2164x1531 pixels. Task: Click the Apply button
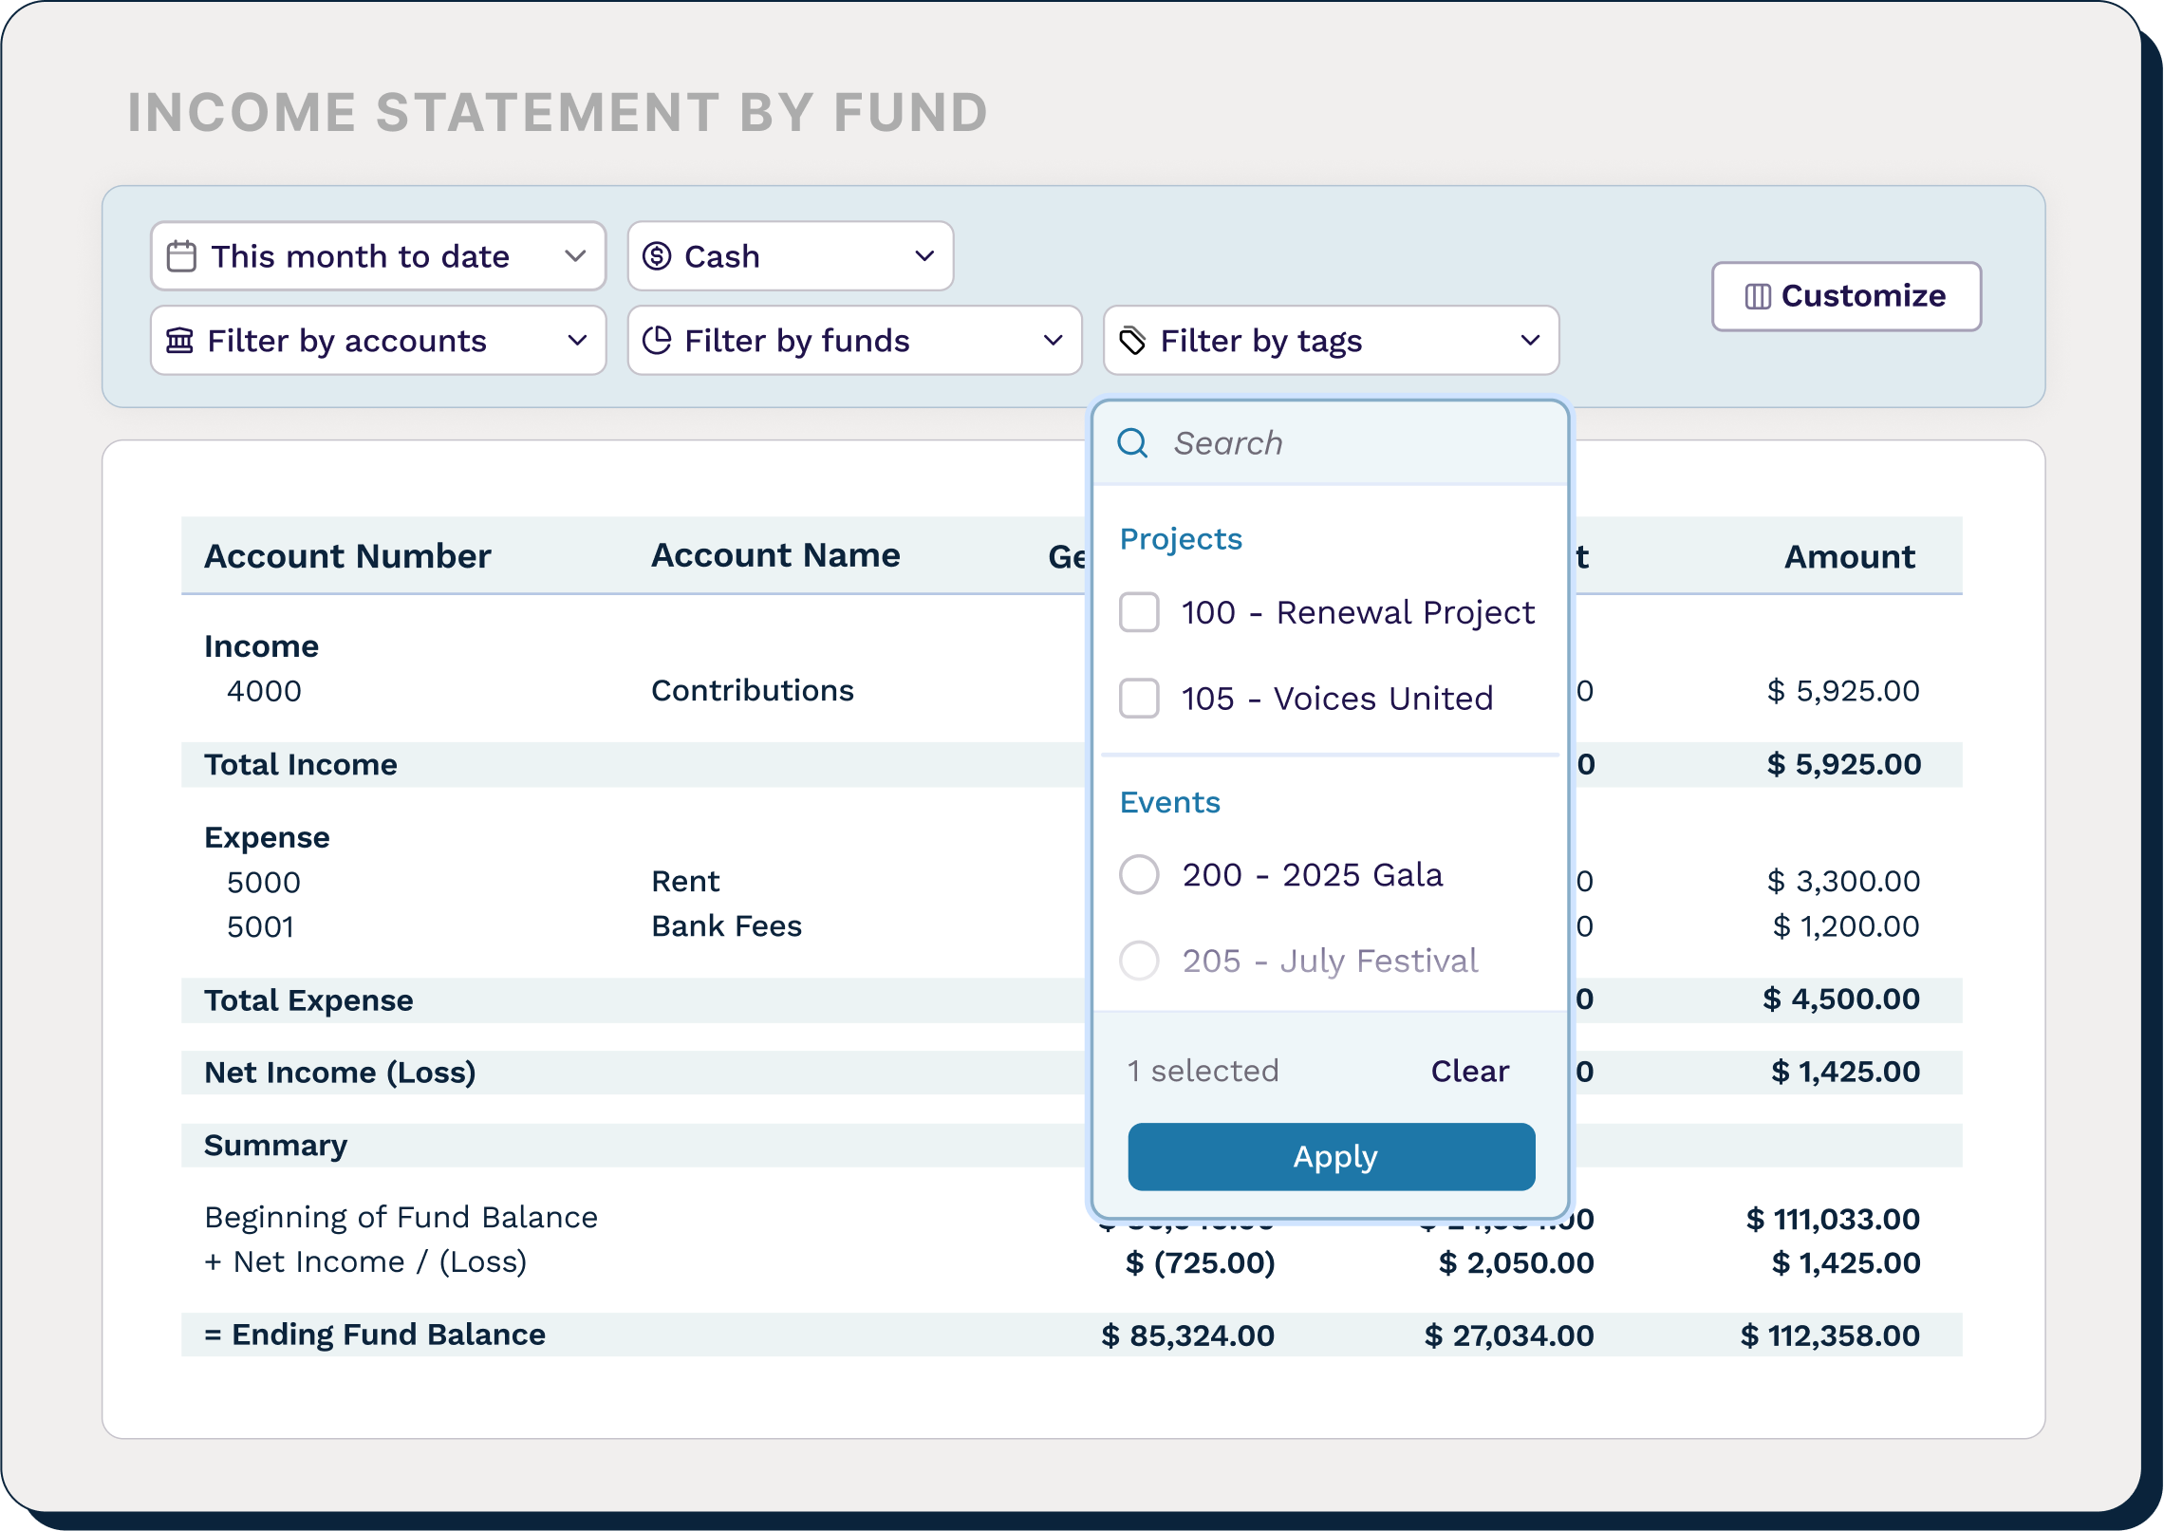coord(1331,1156)
